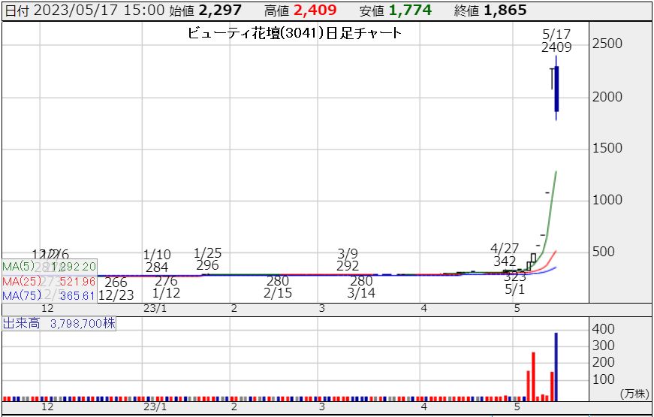Viewport: 654px width, 417px height.
Task: Click the 4/27 342 price annotation
Action: [505, 255]
